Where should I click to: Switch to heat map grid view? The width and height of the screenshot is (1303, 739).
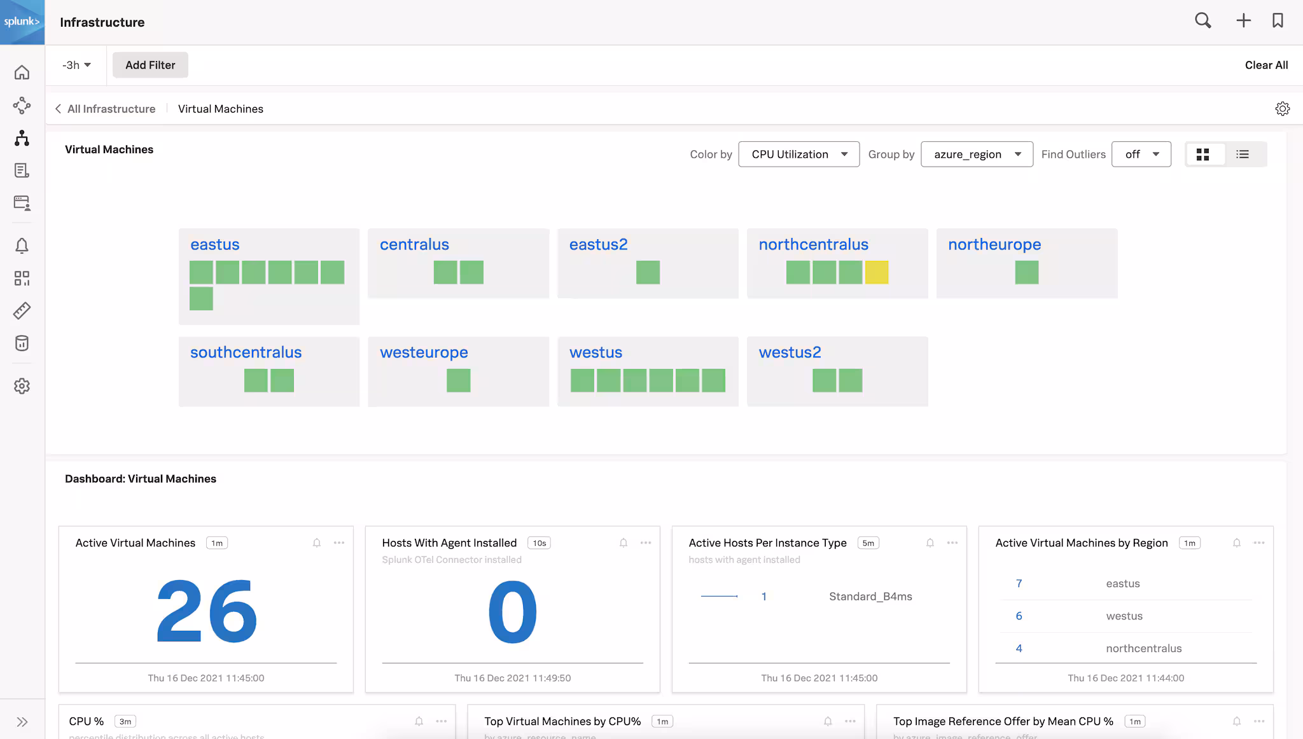pos(1202,155)
